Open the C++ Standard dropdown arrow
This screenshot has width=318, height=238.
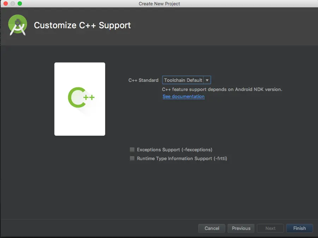[x=207, y=80]
